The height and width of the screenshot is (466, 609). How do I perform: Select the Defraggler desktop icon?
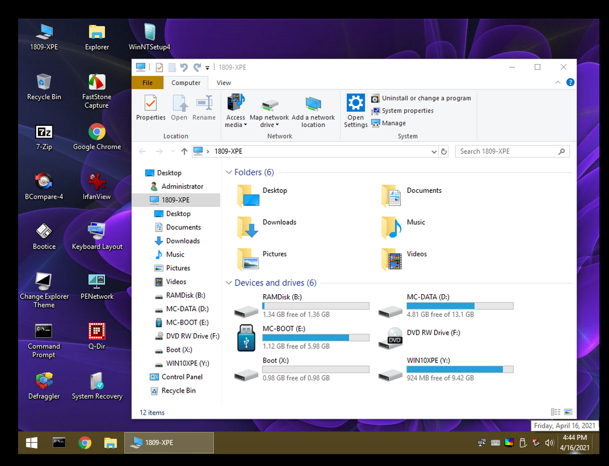click(44, 386)
